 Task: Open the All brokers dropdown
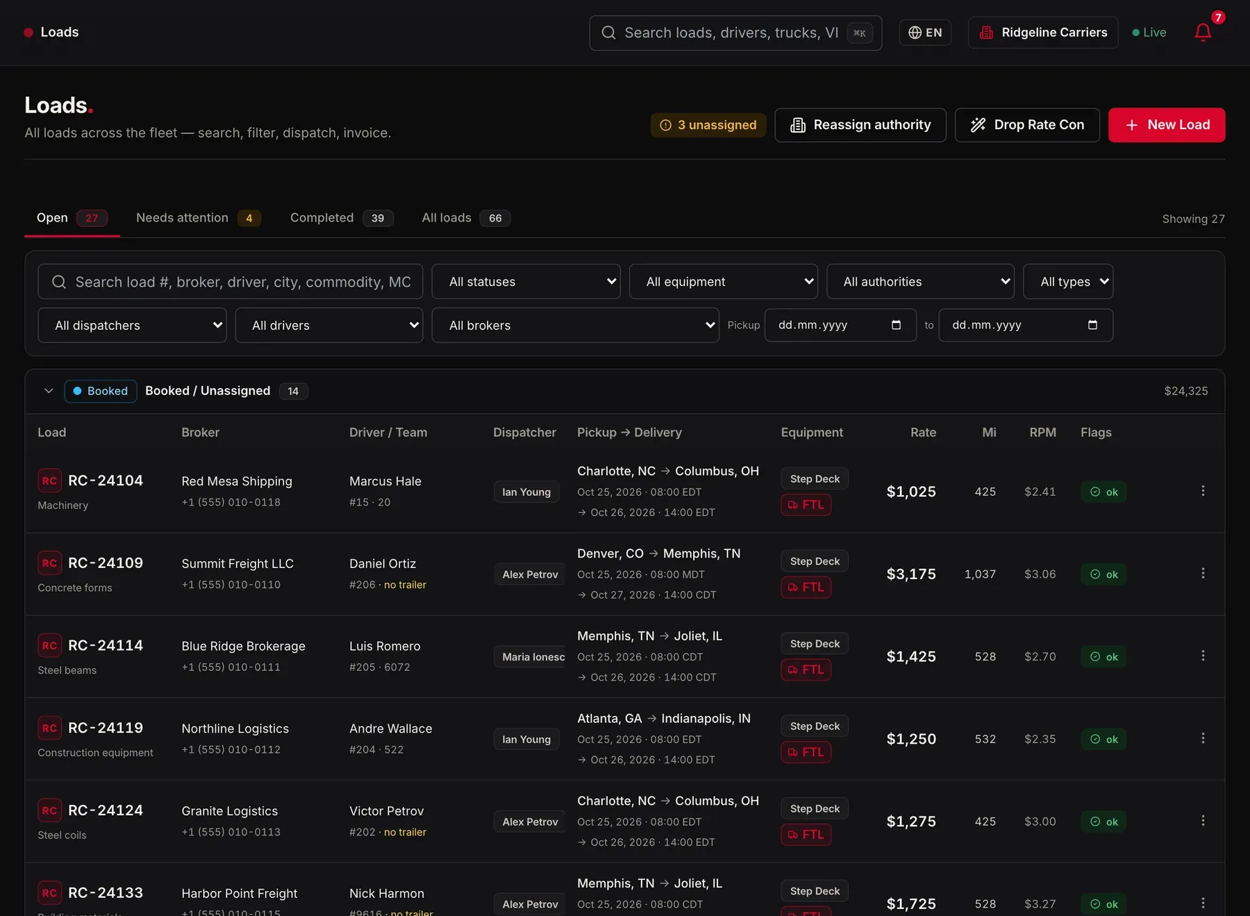pos(575,326)
